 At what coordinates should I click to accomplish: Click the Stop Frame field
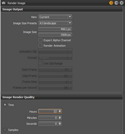click(55, 76)
